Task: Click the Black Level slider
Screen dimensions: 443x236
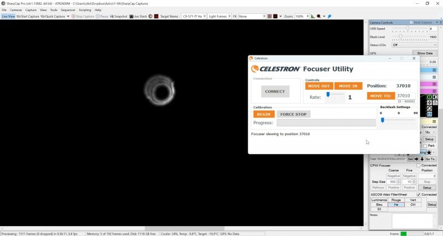Action: (x=409, y=37)
